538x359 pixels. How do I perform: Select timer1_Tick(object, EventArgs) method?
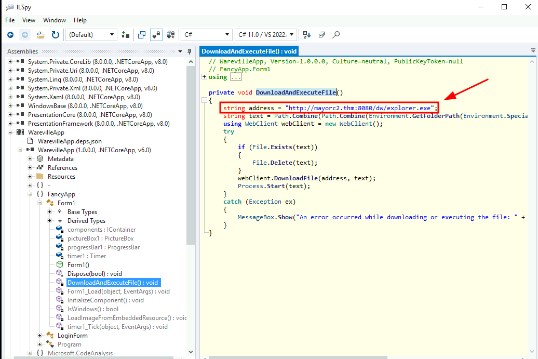[x=117, y=327]
